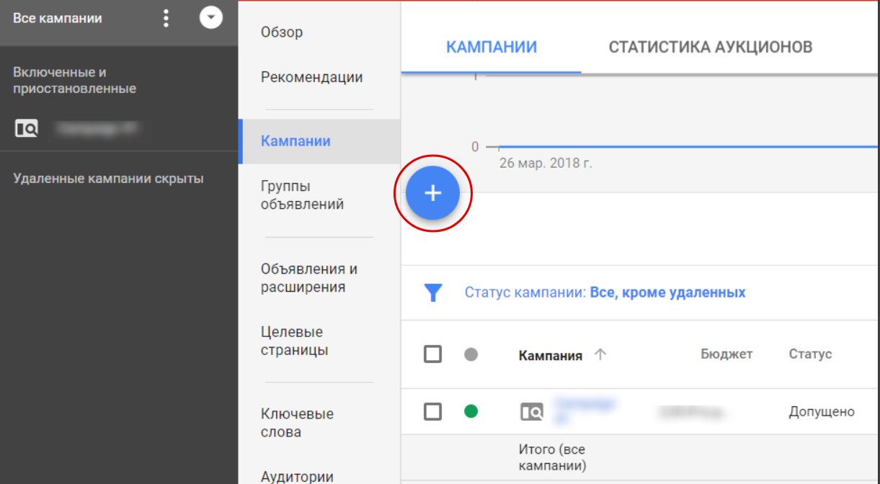This screenshot has height=484, width=880.
Task: Go to Рекомендации in the side menu
Action: coord(311,77)
